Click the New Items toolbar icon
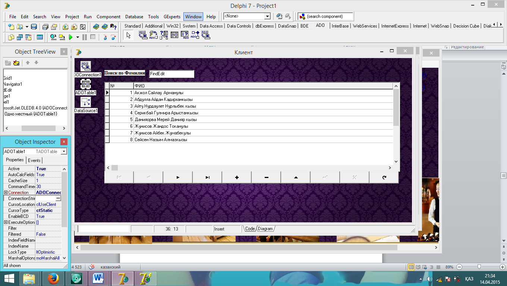The width and height of the screenshot is (507, 286). 11,27
